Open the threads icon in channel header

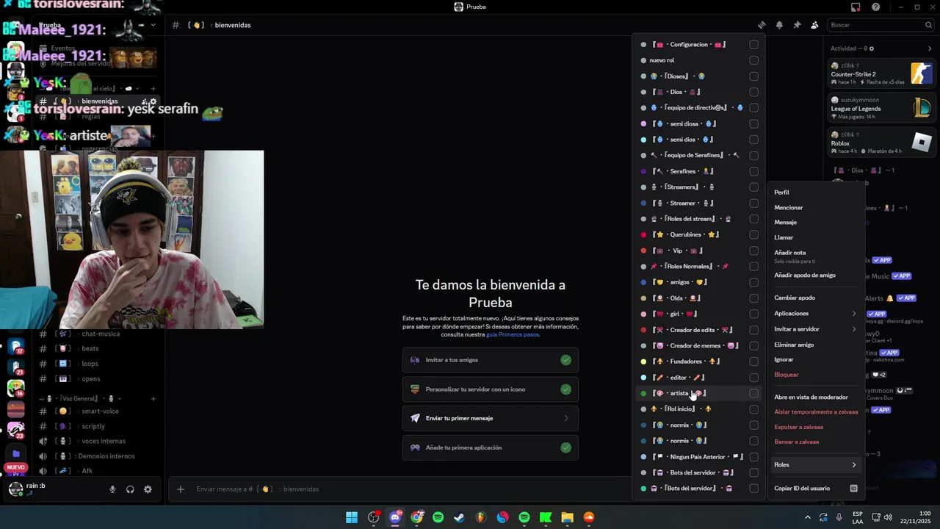click(x=762, y=25)
